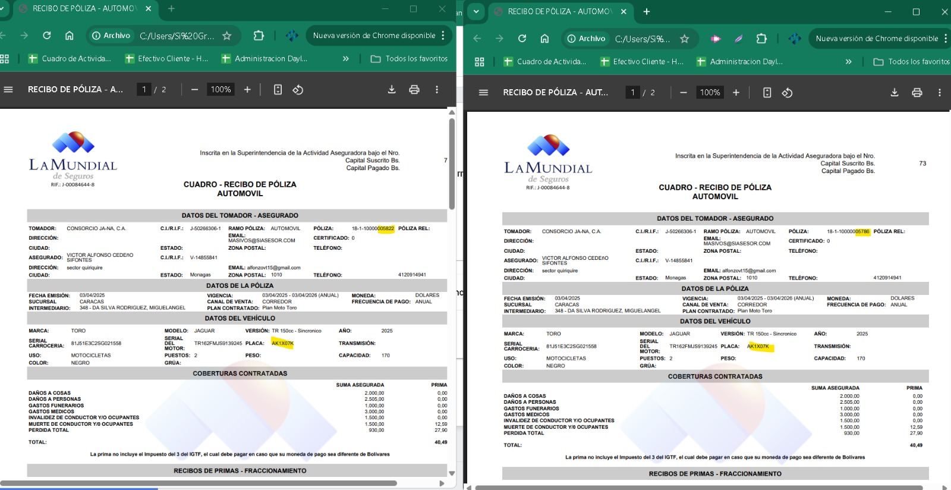Image resolution: width=951 pixels, height=490 pixels.
Task: Download the PDF in the left window
Action: coord(392,89)
